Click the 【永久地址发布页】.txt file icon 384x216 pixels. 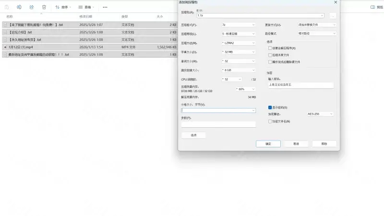[x=5, y=40]
